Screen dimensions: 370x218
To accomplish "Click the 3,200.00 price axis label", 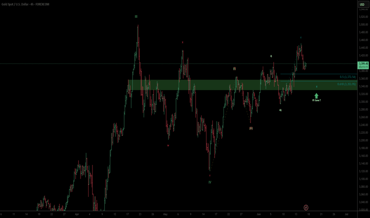I will (x=363, y=140).
